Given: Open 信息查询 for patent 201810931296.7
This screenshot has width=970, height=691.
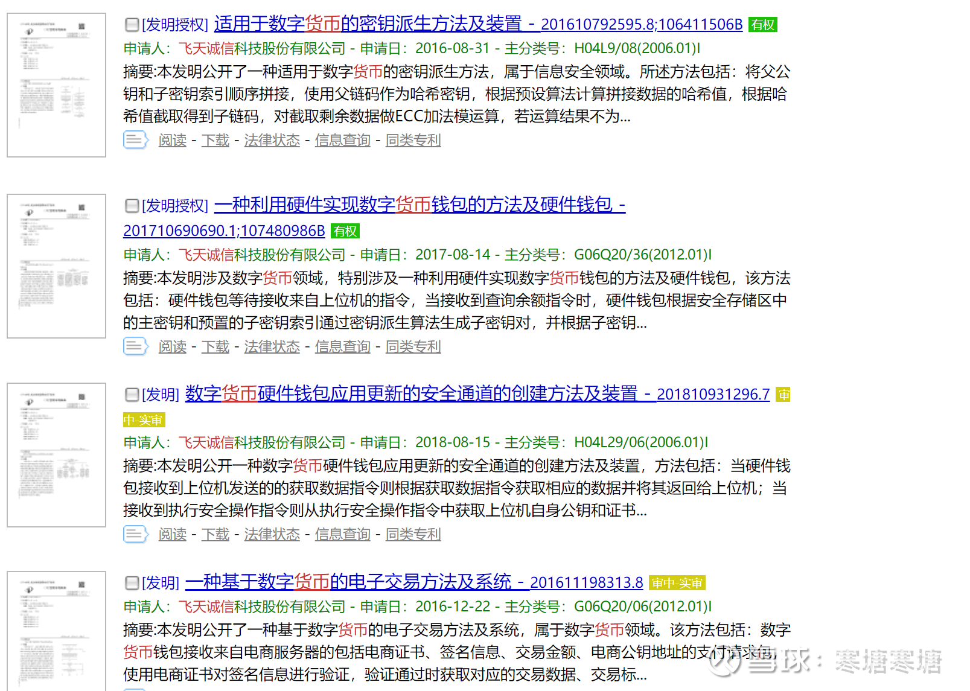Looking at the screenshot, I should [343, 535].
